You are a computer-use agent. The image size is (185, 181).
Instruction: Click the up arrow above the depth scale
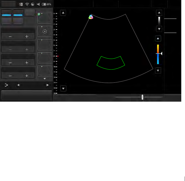(63, 13)
